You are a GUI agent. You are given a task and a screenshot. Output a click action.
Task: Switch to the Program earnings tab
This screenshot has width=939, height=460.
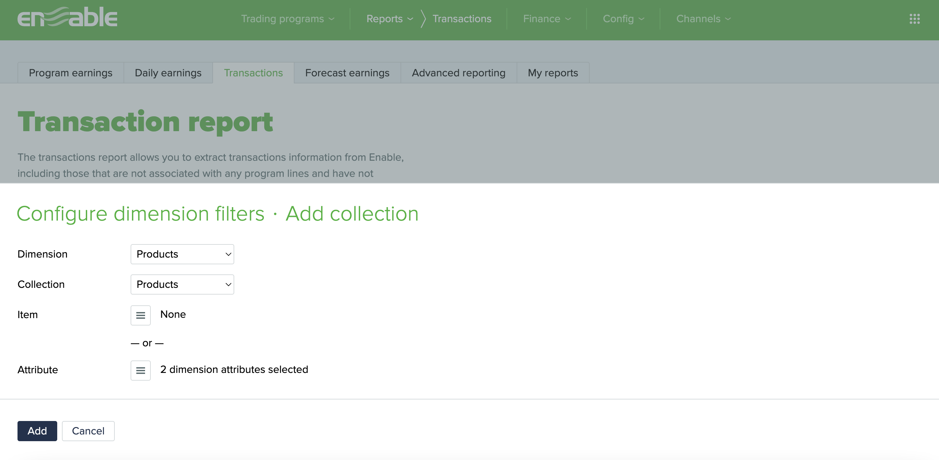(71, 73)
